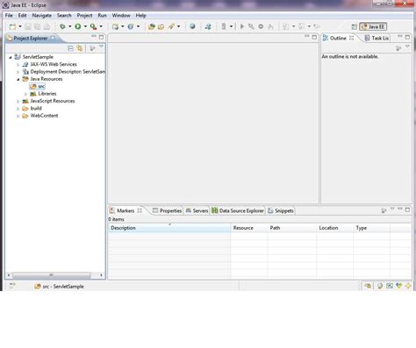Sort markers by Description column header
Viewport: 416px width, 348px height.
pos(169,228)
